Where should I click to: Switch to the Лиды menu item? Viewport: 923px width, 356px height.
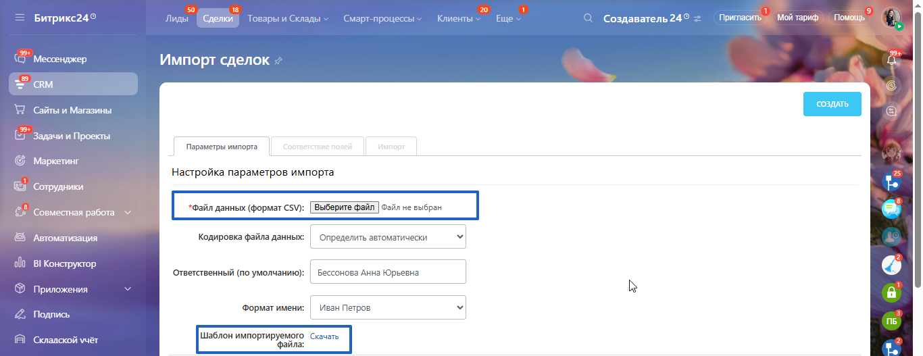coord(176,19)
